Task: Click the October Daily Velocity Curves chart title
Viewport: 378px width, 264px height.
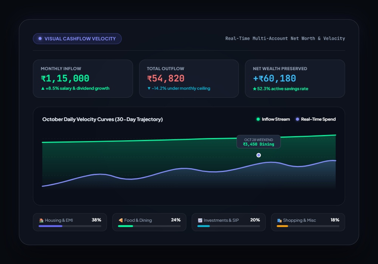Action: [102, 119]
